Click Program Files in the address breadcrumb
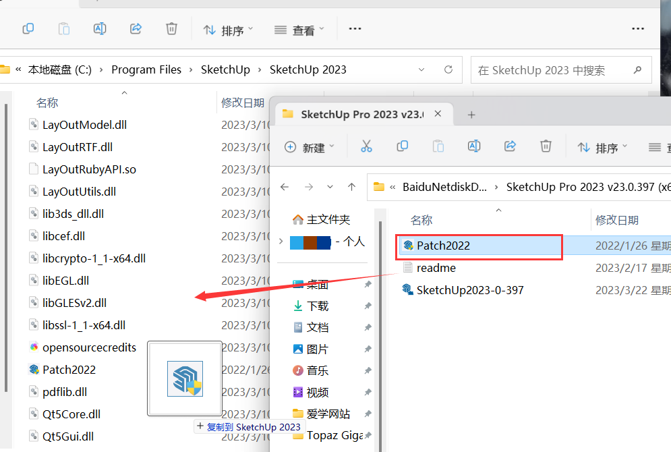The image size is (671, 452). [146, 69]
